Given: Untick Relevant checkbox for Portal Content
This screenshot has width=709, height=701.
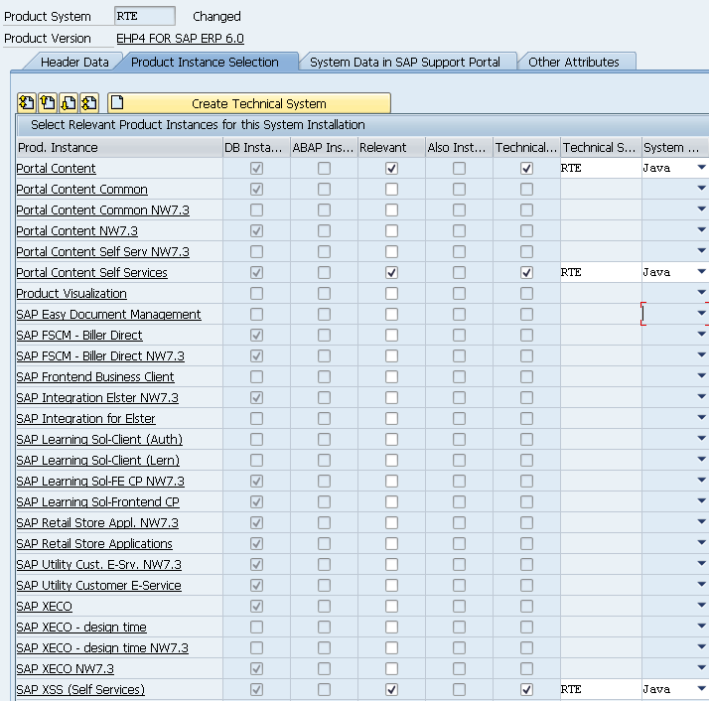Looking at the screenshot, I should pos(391,168).
